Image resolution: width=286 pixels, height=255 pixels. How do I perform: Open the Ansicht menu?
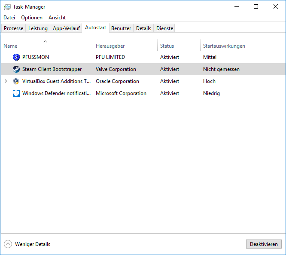(57, 18)
